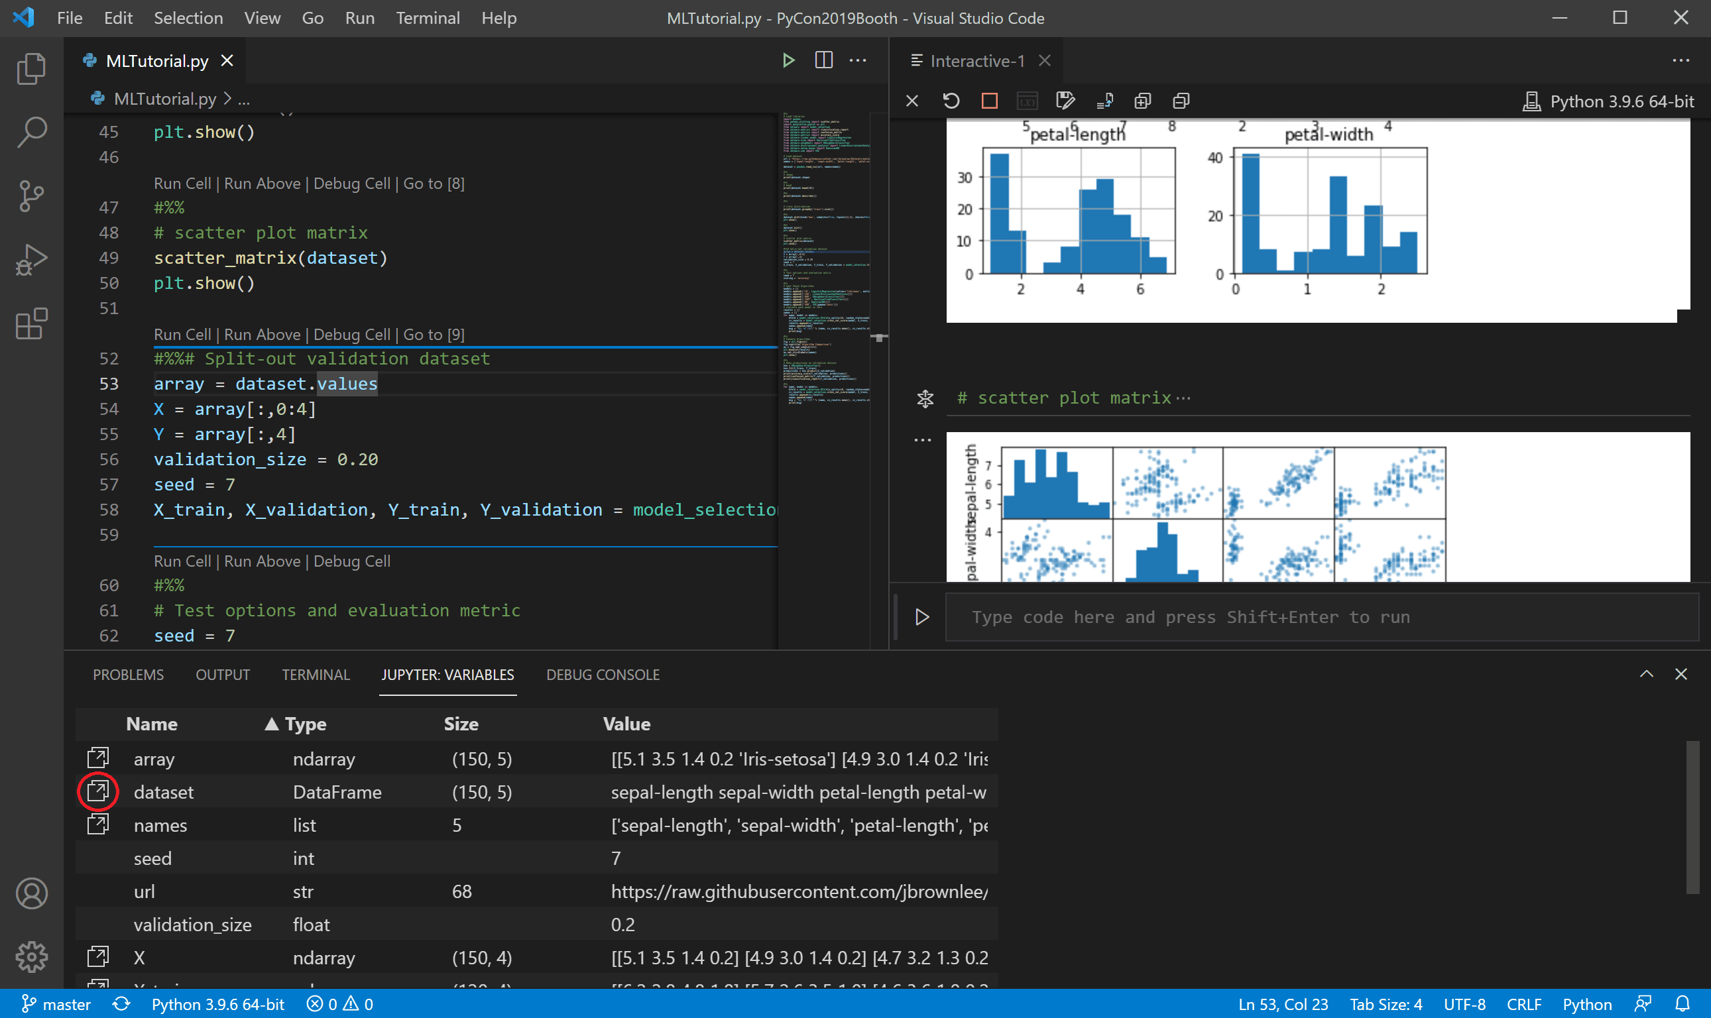Open the Run menu
The width and height of the screenshot is (1711, 1018).
point(359,18)
